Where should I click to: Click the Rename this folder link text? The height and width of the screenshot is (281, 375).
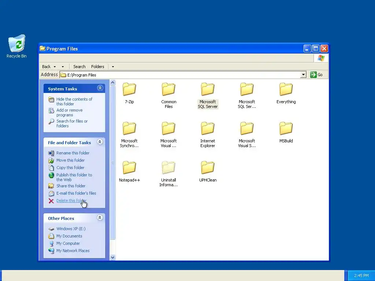click(73, 153)
